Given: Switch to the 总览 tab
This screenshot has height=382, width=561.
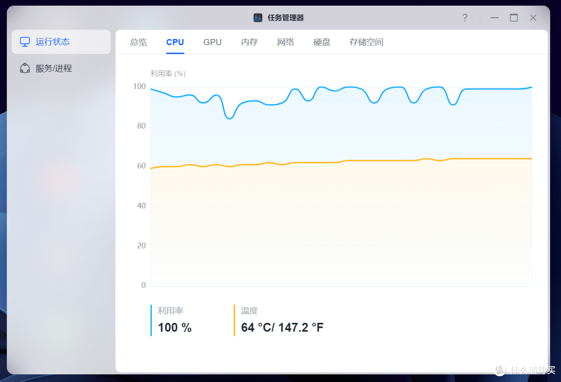Looking at the screenshot, I should pyautogui.click(x=139, y=42).
